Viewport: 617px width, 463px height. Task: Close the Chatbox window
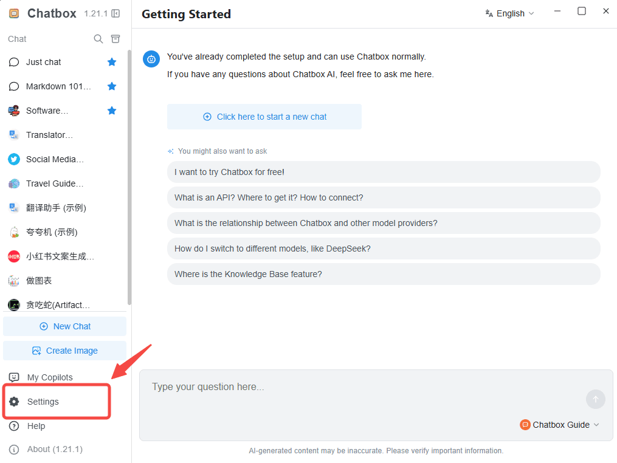tap(606, 12)
